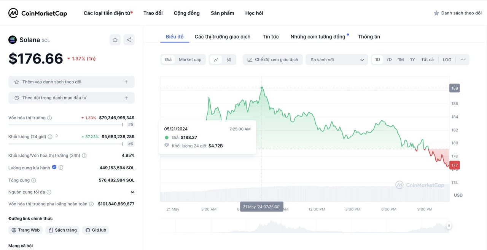Open the So sánh với dropdown
This screenshot has width=487, height=250.
click(337, 59)
